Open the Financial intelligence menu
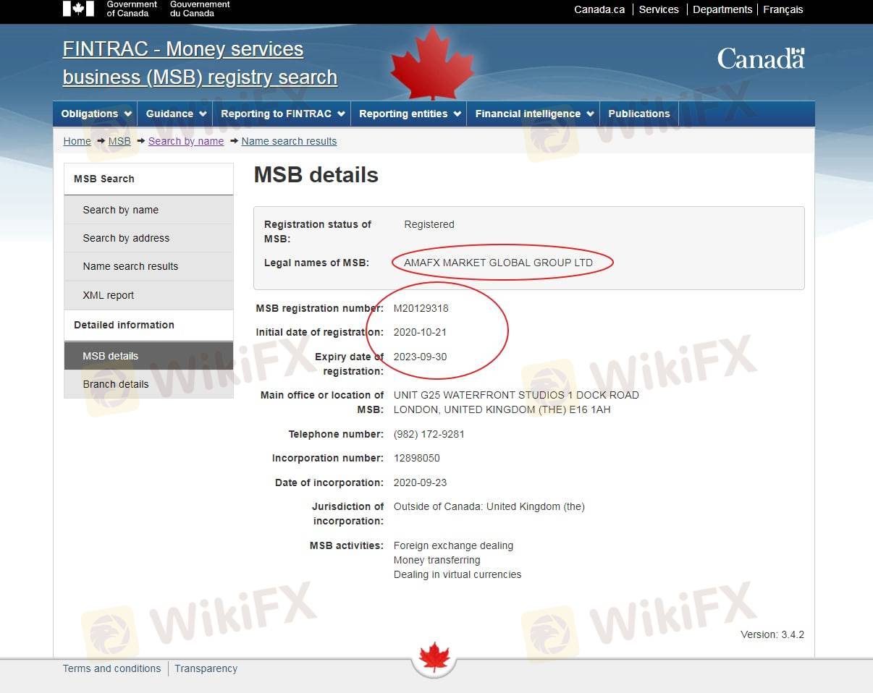The width and height of the screenshot is (873, 693). (x=534, y=114)
